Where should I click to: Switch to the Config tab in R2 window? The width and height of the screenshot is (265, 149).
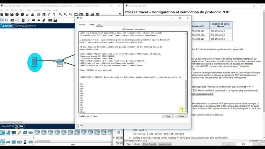click(x=92, y=25)
